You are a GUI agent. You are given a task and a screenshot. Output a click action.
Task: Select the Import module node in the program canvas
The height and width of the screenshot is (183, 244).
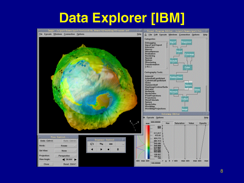(173, 42)
